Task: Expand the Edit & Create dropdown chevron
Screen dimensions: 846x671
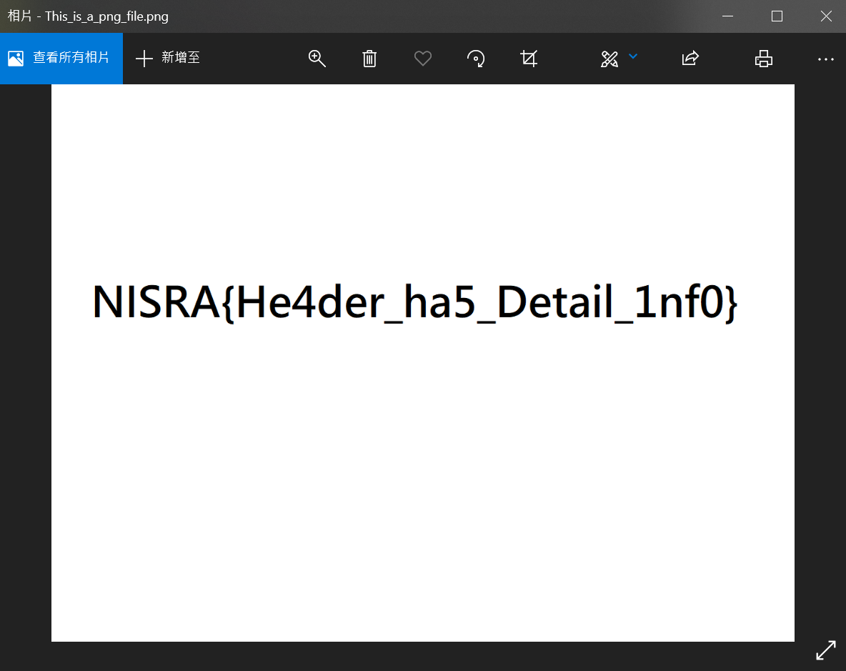Action: (633, 56)
